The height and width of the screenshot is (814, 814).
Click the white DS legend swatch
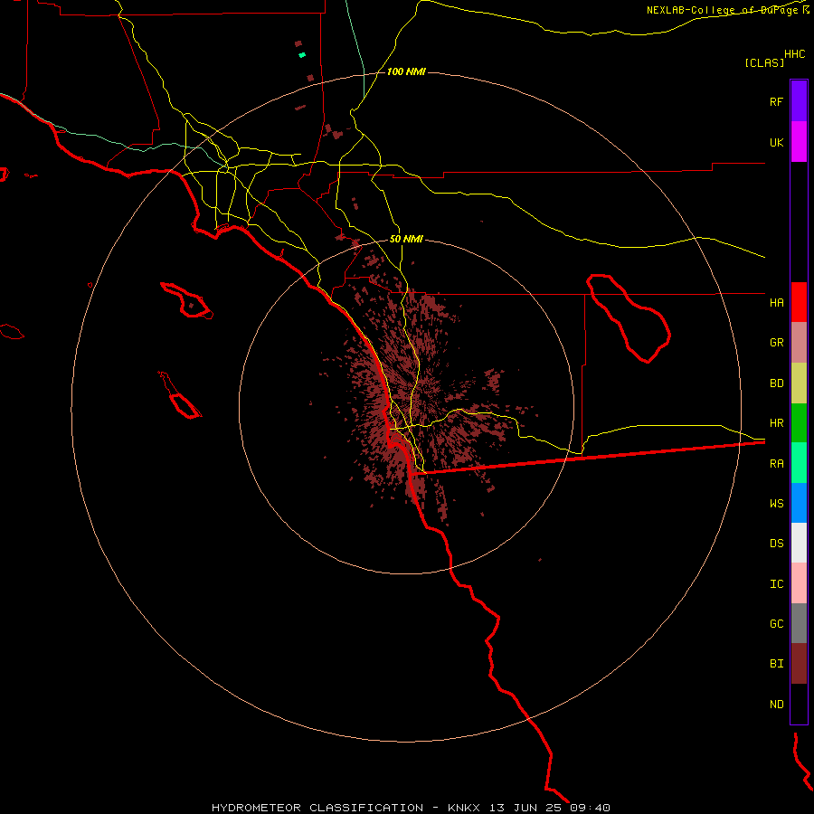coord(799,543)
